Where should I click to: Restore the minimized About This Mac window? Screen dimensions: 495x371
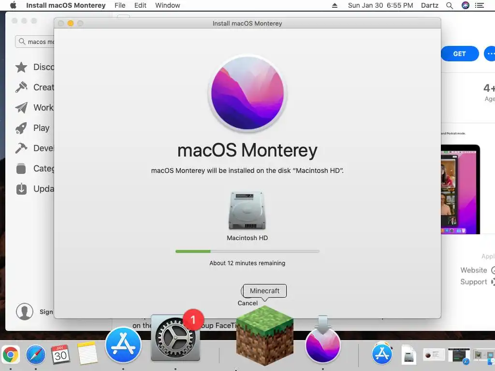pyautogui.click(x=434, y=355)
